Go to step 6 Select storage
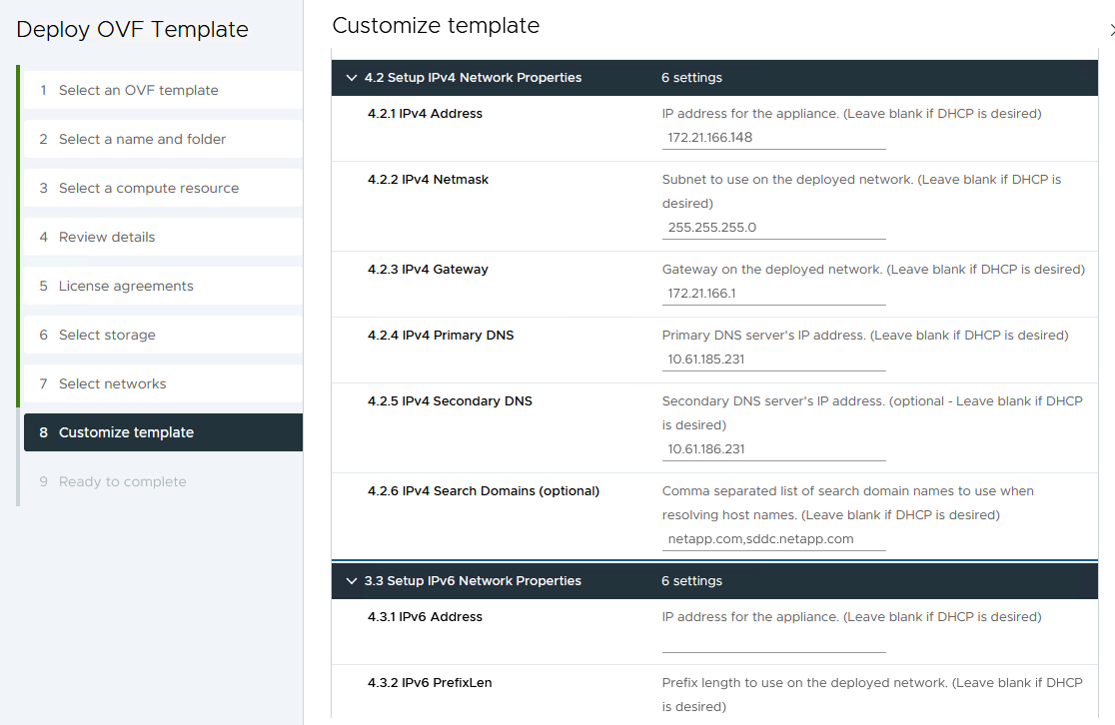 pyautogui.click(x=107, y=335)
